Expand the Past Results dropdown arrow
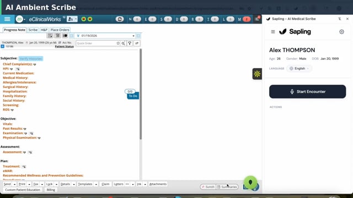The height and width of the screenshot is (198, 353). pyautogui.click(x=25, y=129)
